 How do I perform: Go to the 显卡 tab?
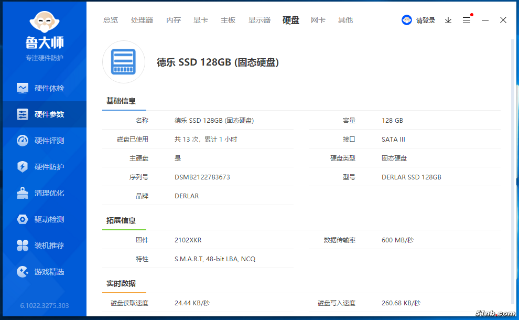(x=201, y=20)
